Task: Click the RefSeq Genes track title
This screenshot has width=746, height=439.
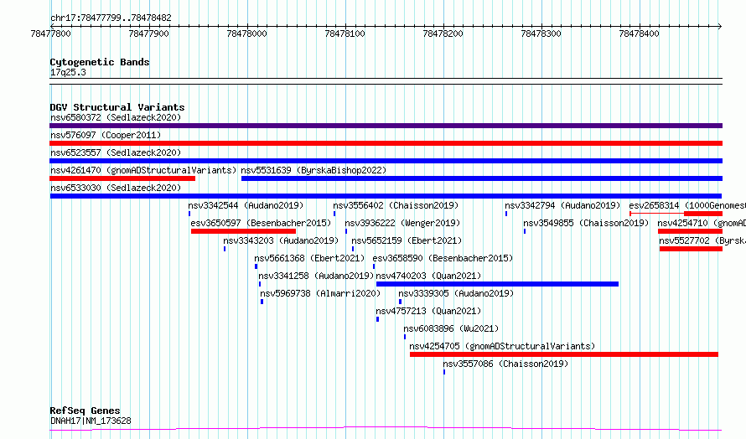Action: [85, 411]
